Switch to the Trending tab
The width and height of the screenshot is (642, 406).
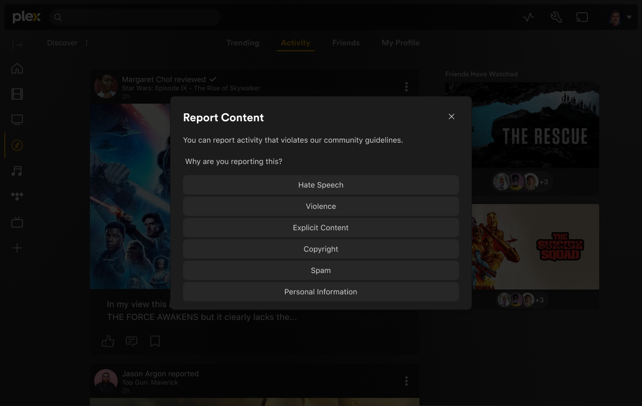tap(242, 43)
